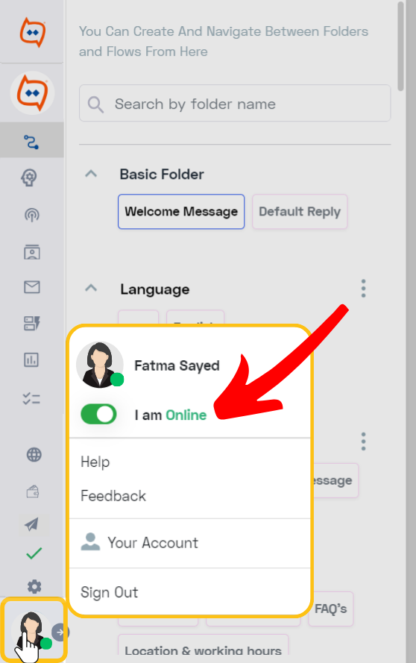Open the broadcast antenna icon

tap(32, 215)
